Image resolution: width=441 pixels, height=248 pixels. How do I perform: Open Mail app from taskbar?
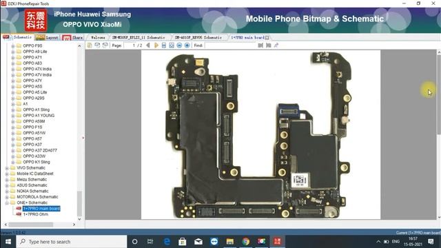tap(198, 242)
